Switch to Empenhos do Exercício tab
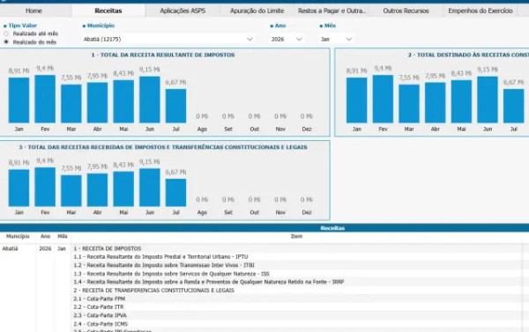 481,11
